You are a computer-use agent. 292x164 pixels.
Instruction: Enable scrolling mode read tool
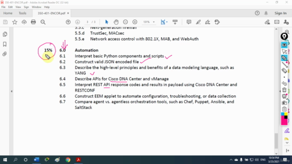coord(175,22)
